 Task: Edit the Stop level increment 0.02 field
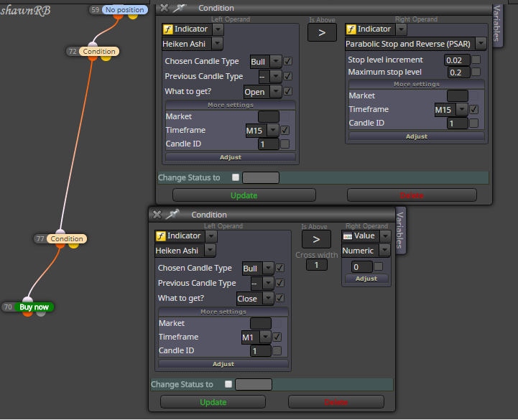tap(457, 60)
